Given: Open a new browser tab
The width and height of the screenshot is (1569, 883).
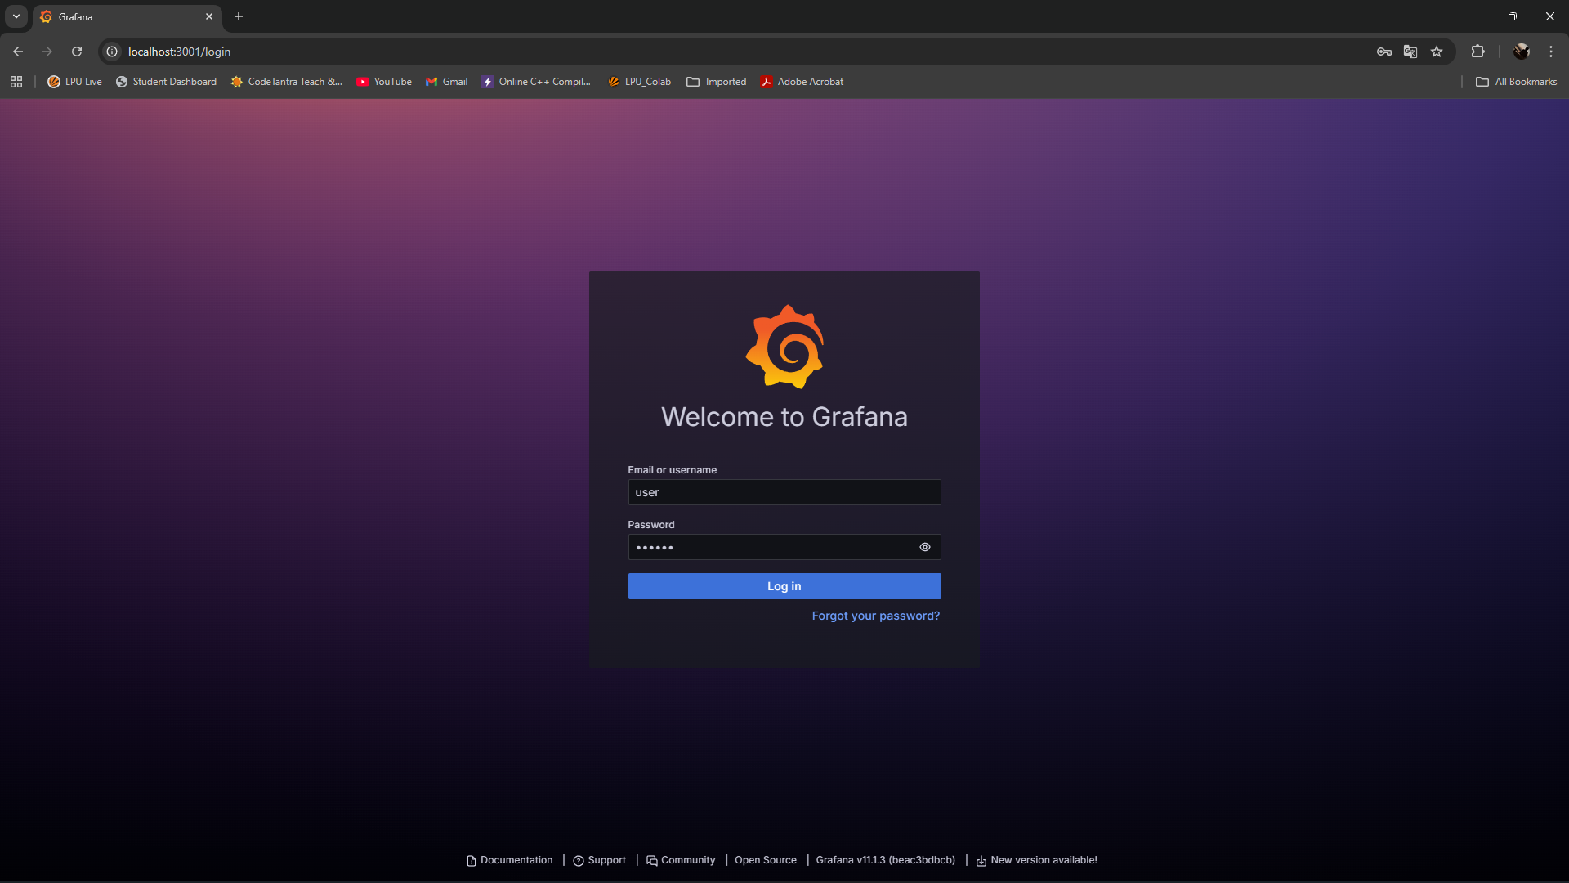Looking at the screenshot, I should [x=239, y=16].
